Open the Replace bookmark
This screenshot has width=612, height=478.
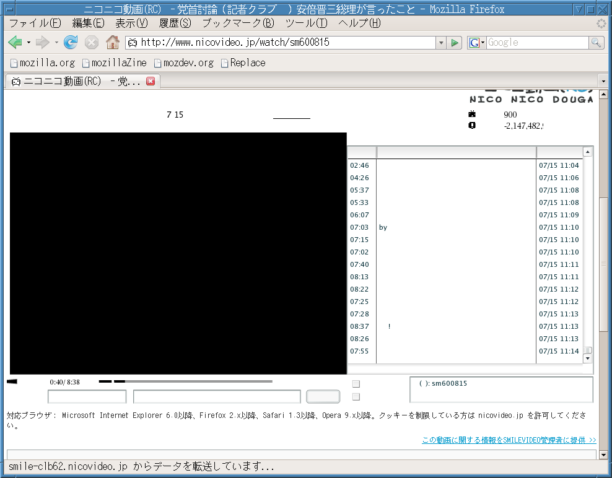pyautogui.click(x=243, y=63)
